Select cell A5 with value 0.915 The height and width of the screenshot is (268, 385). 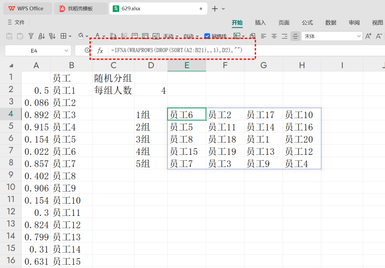tap(36, 126)
